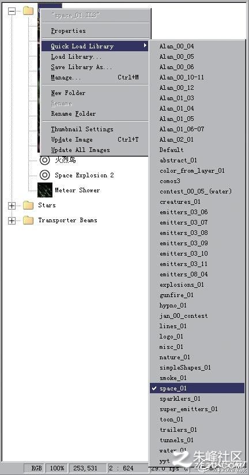Click the Space Explosion 2 emitter icon
Image resolution: width=249 pixels, height=475 pixels.
point(45,175)
